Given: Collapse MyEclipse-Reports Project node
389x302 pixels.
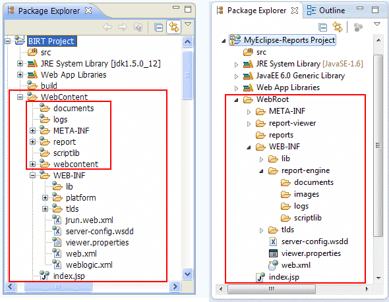Looking at the screenshot, I should pyautogui.click(x=224, y=41).
